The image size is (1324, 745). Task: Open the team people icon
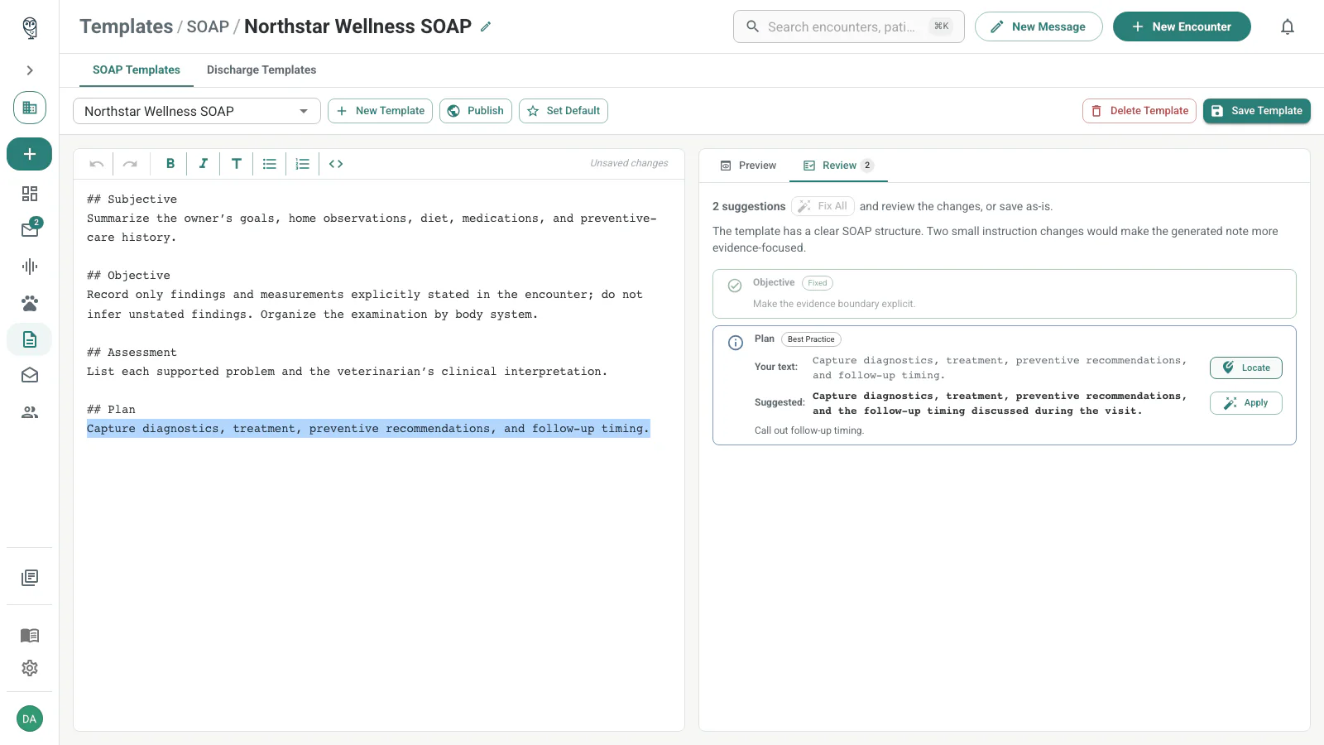pyautogui.click(x=30, y=412)
